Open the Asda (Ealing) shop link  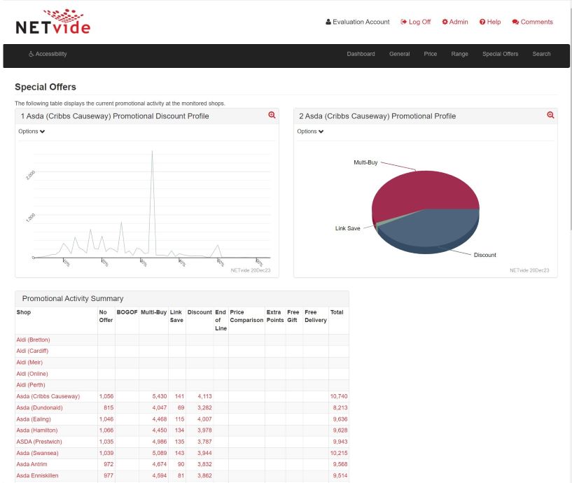(34, 419)
